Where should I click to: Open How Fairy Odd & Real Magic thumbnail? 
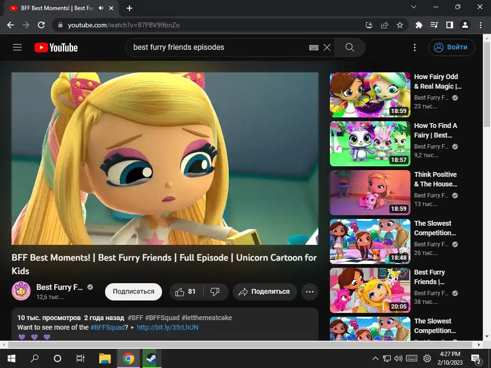pyautogui.click(x=370, y=95)
